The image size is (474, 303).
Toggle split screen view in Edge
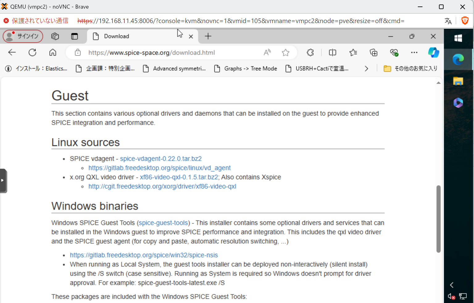click(x=332, y=52)
